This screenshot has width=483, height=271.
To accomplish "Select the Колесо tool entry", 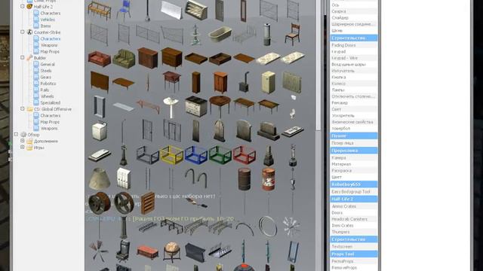I will 354,84.
